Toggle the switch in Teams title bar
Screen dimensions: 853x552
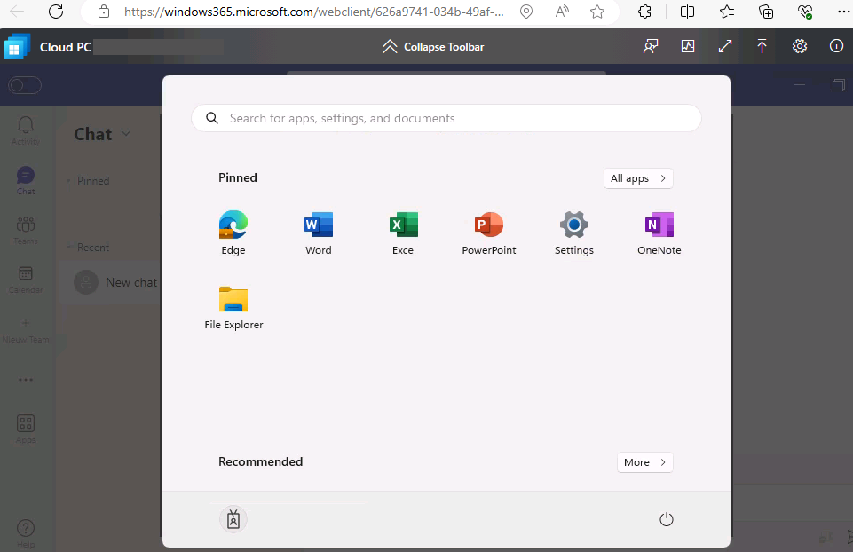point(25,85)
